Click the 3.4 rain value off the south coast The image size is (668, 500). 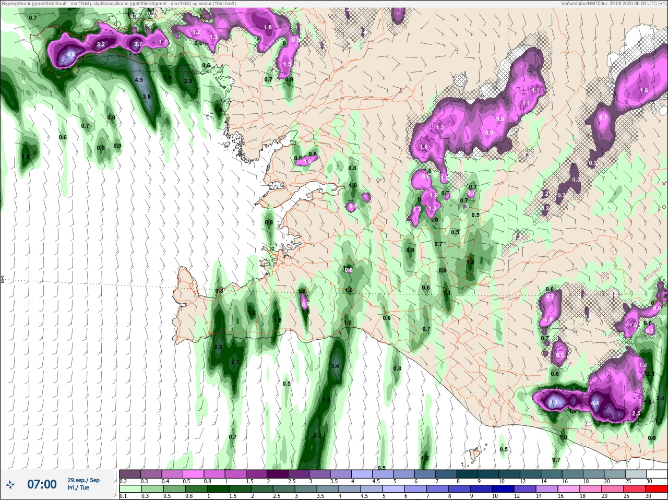pos(335,366)
